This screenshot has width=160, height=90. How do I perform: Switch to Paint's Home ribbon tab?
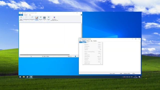point(25,15)
